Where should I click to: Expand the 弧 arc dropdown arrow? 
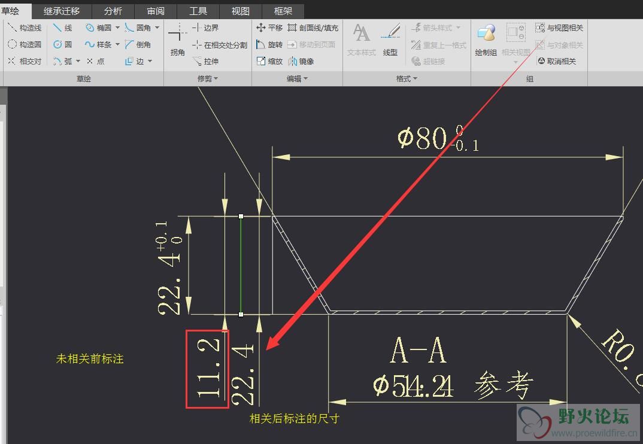[x=78, y=61]
